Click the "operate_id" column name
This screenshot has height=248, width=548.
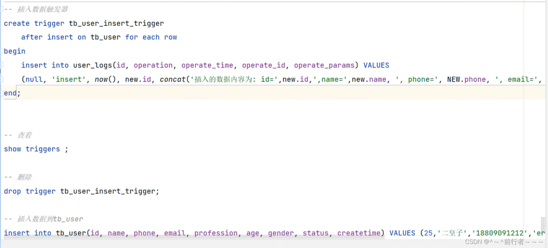[264, 65]
